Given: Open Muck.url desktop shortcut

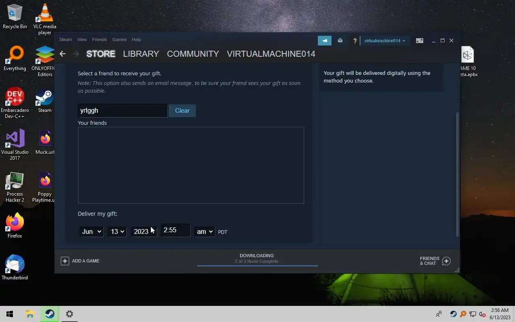Looking at the screenshot, I should coord(45,142).
